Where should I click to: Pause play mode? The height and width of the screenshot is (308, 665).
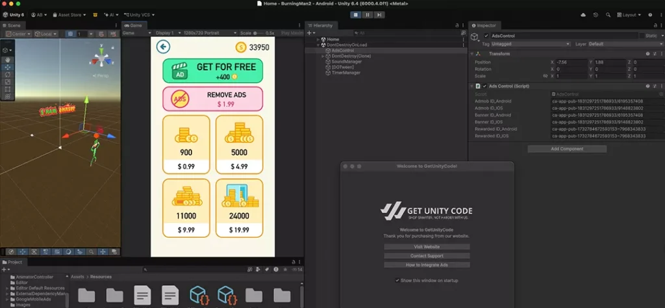[x=368, y=15]
